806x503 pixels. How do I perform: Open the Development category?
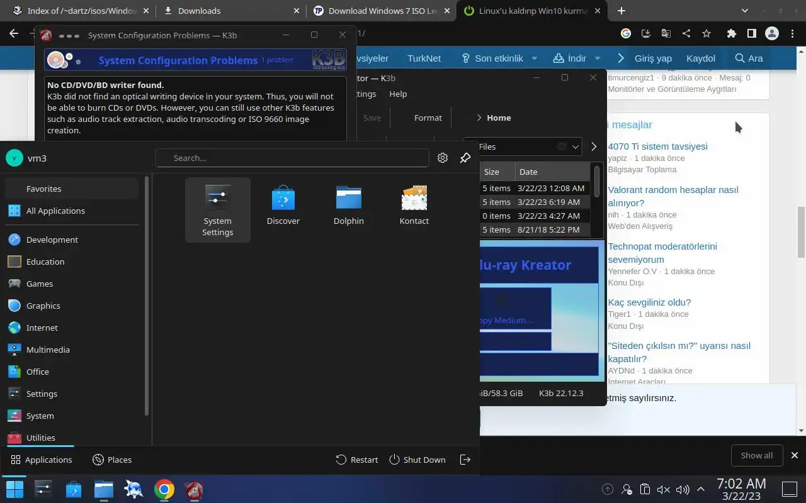coord(72,240)
